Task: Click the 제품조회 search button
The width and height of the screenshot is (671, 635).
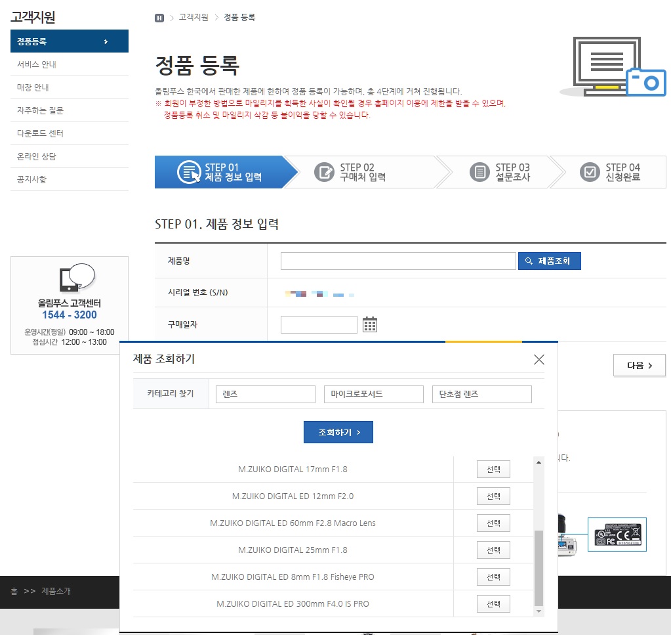Action: (x=550, y=261)
